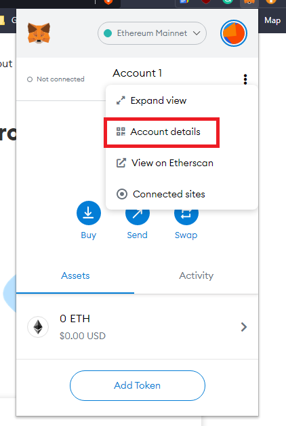
Task: Open the Ethereum Mainnet network dropdown
Action: (152, 33)
